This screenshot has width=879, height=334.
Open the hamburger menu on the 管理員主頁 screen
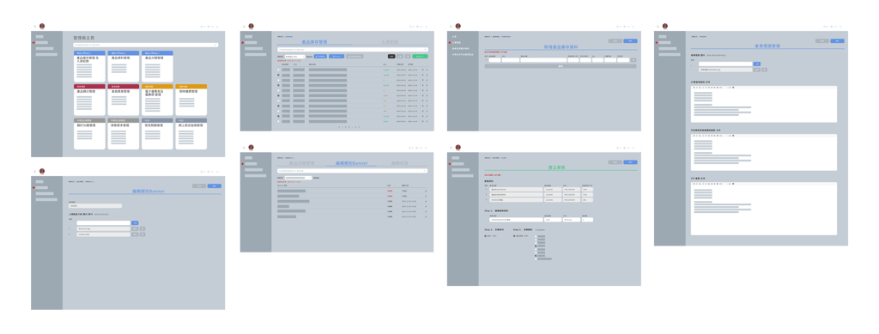coord(34,27)
